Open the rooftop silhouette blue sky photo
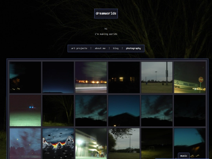Screen dimensions: 212x159 [124, 111]
